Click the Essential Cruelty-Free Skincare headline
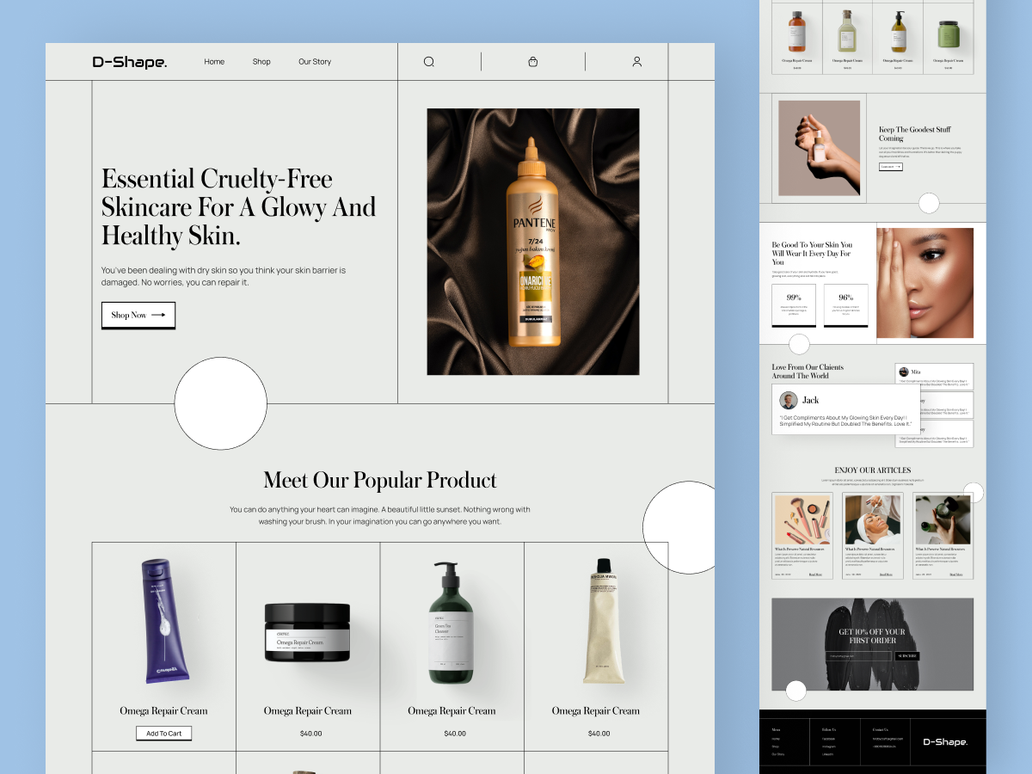1032x774 pixels. (x=239, y=207)
